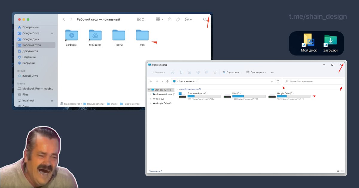Click the Copy icon in Explorer toolbar
359x188 pixels.
tap(181, 72)
